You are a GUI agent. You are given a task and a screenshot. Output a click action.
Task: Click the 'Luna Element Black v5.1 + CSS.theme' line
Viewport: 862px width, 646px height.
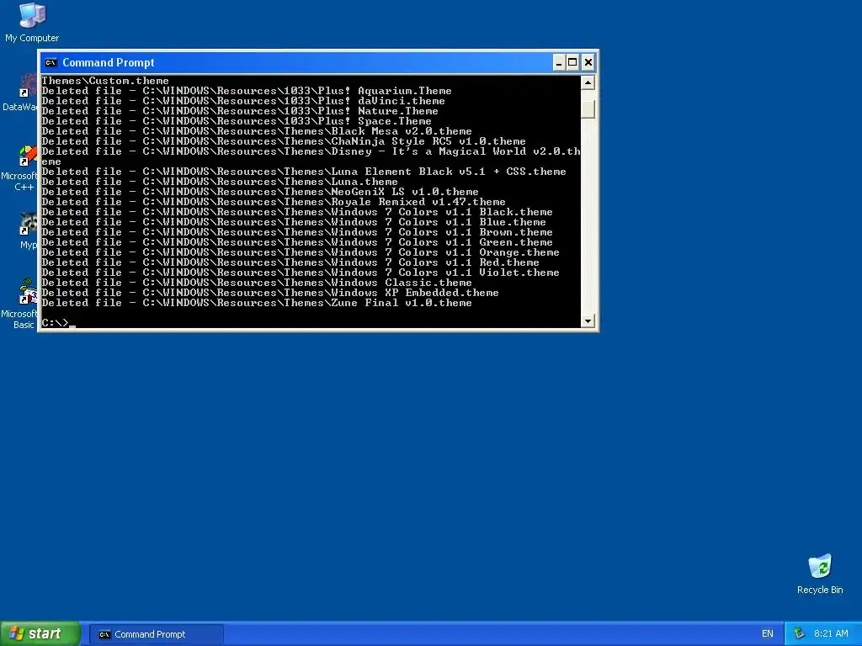tap(303, 172)
